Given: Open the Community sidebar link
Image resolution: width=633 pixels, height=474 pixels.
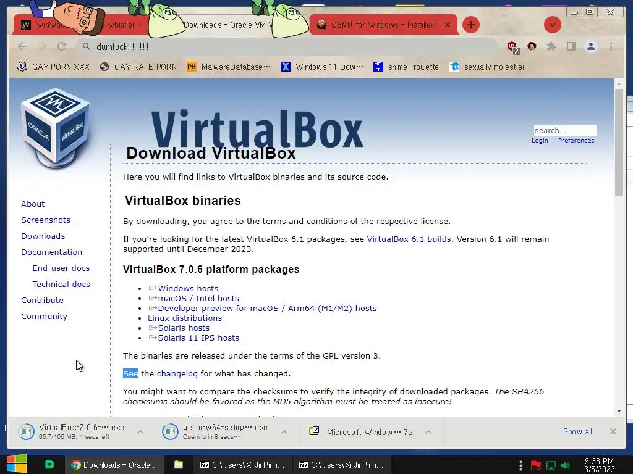Looking at the screenshot, I should click(44, 317).
